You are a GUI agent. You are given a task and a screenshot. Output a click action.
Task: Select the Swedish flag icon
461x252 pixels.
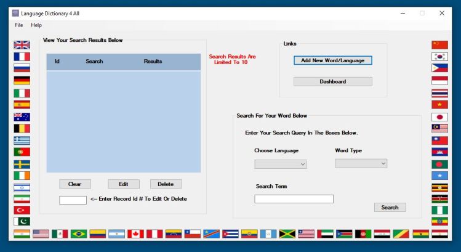click(22, 165)
